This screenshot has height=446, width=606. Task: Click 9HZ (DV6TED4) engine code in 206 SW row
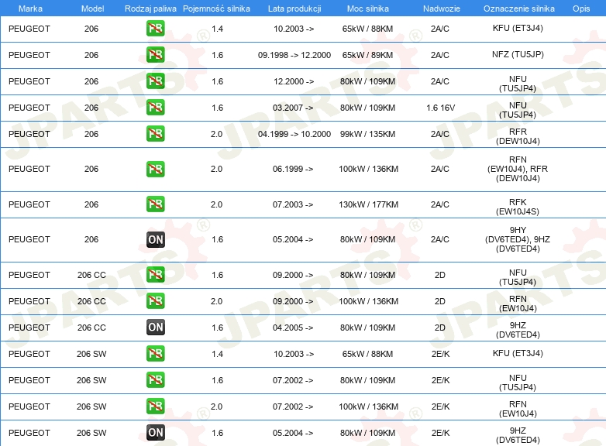point(518,435)
